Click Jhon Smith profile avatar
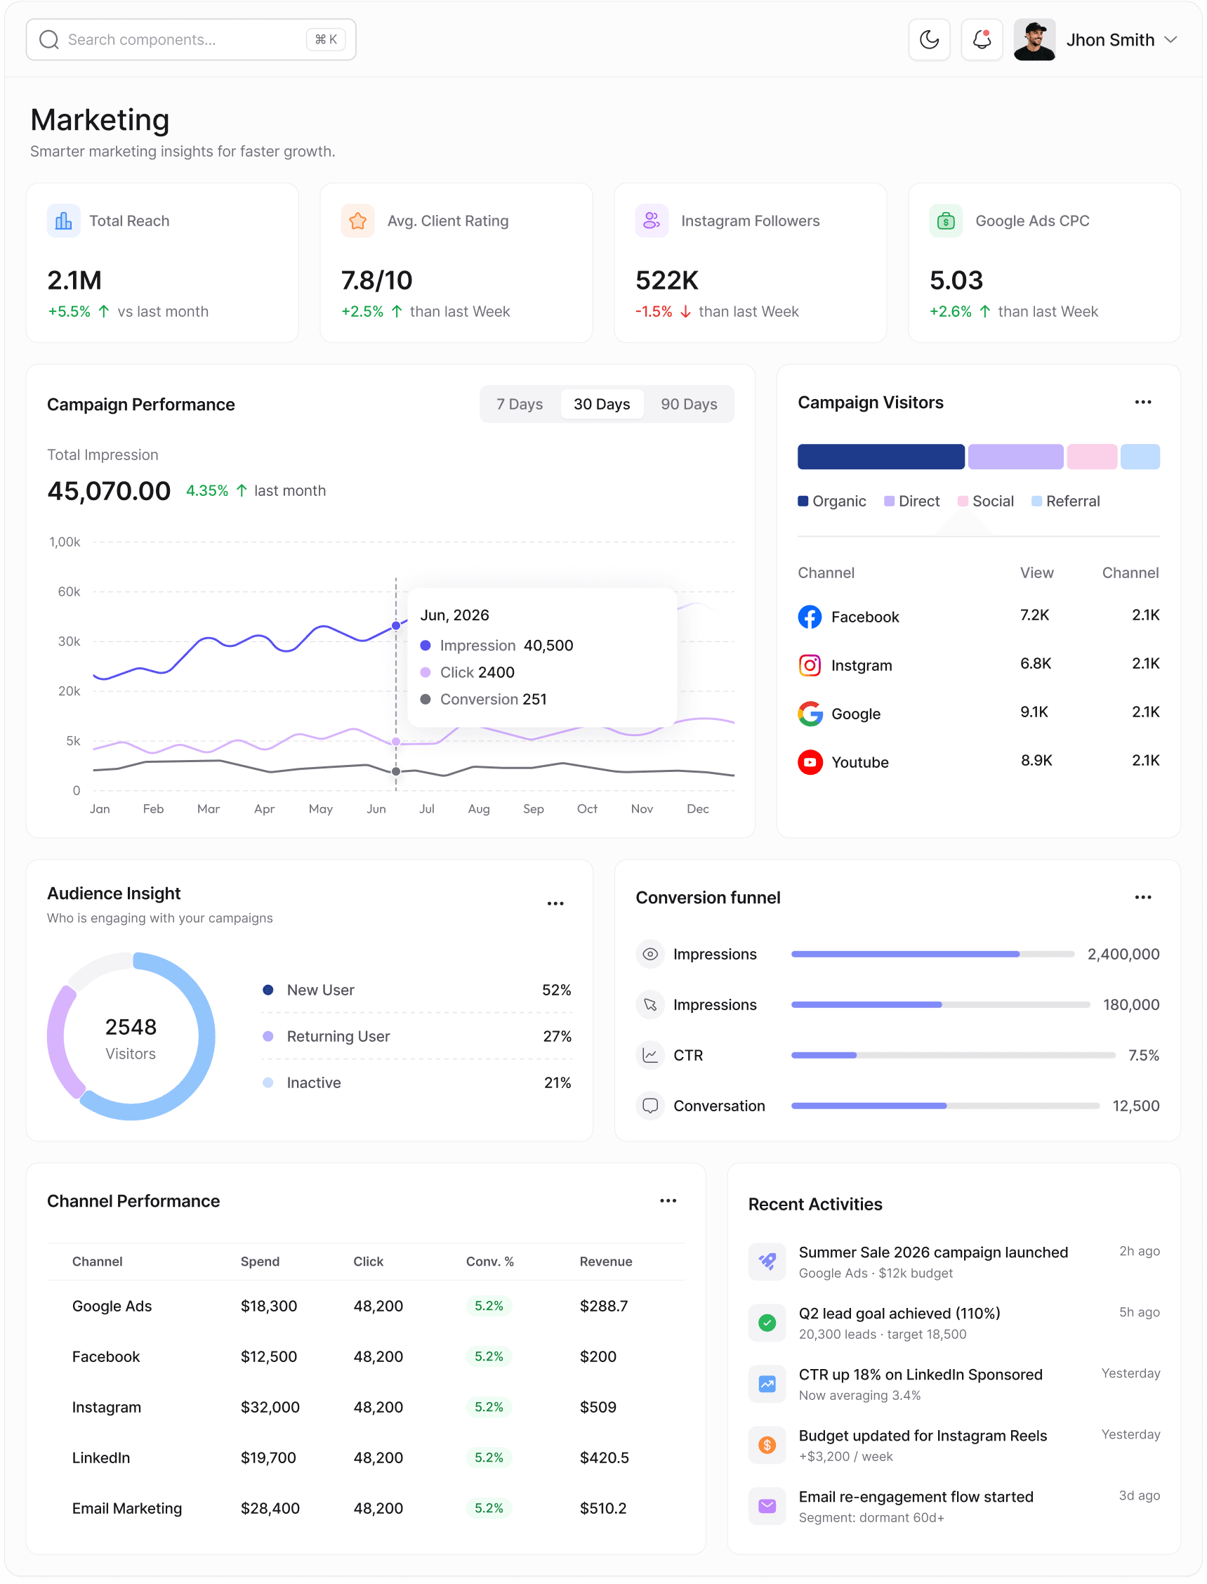The height and width of the screenshot is (1584, 1207). 1034,39
